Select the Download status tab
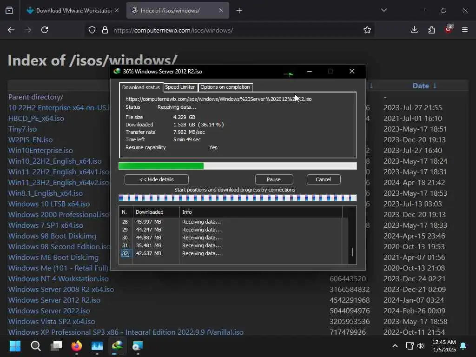Screen dimensions: 476x357 click(141, 87)
